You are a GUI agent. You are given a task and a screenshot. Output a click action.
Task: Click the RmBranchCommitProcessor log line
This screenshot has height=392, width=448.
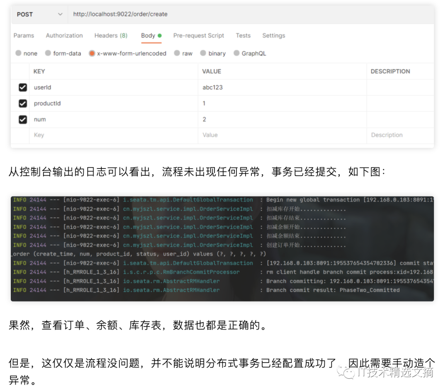(223, 272)
